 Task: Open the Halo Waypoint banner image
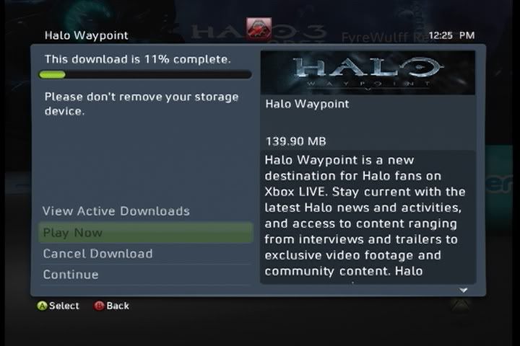click(368, 73)
